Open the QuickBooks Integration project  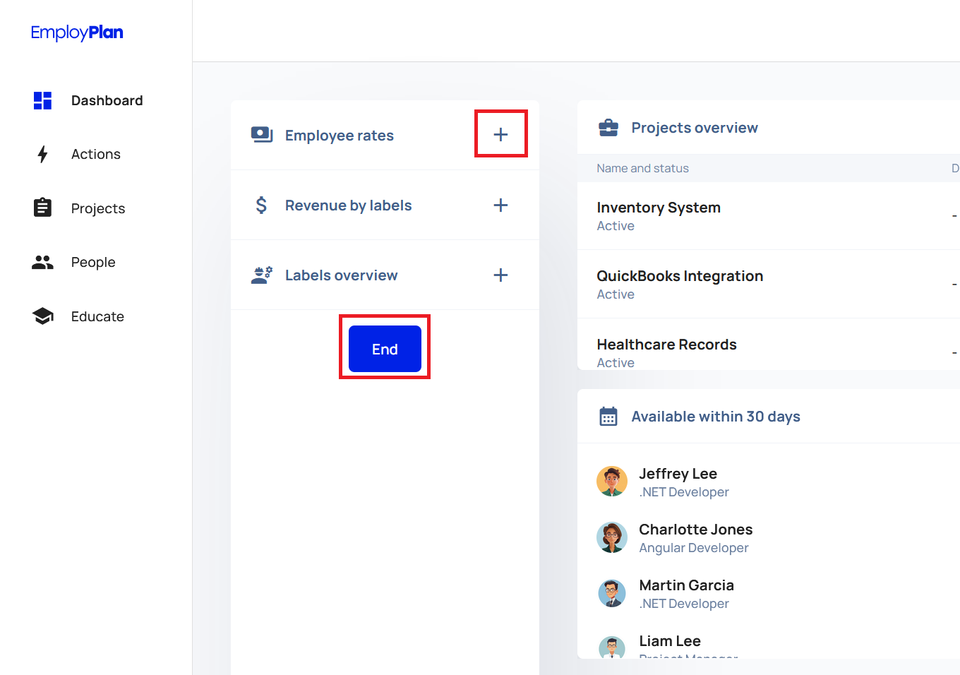(x=679, y=276)
